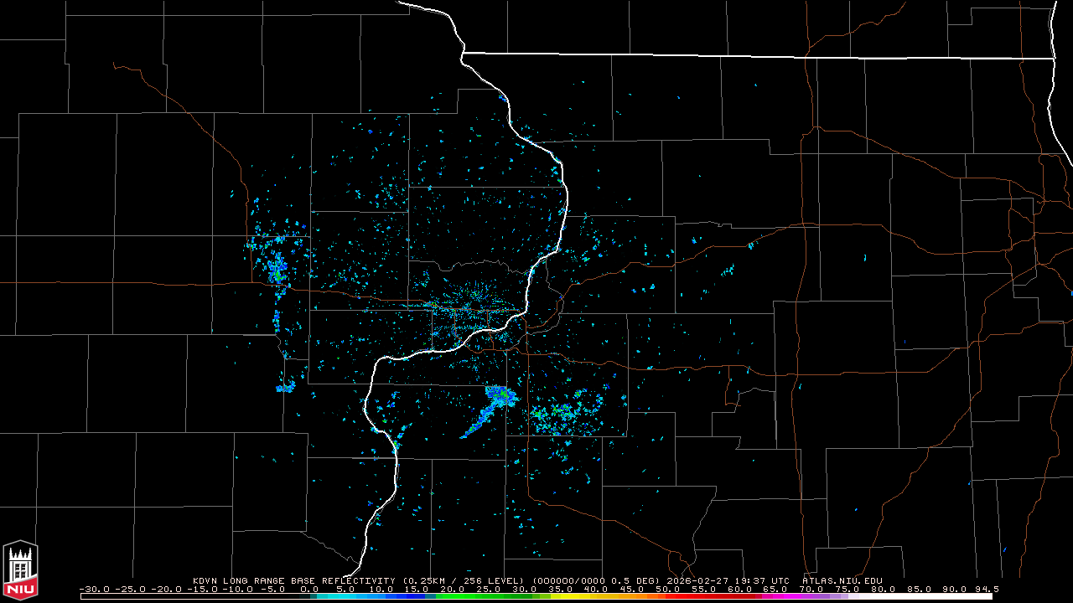Click the '30.0' scale label
The image size is (1073, 603).
pos(525,589)
